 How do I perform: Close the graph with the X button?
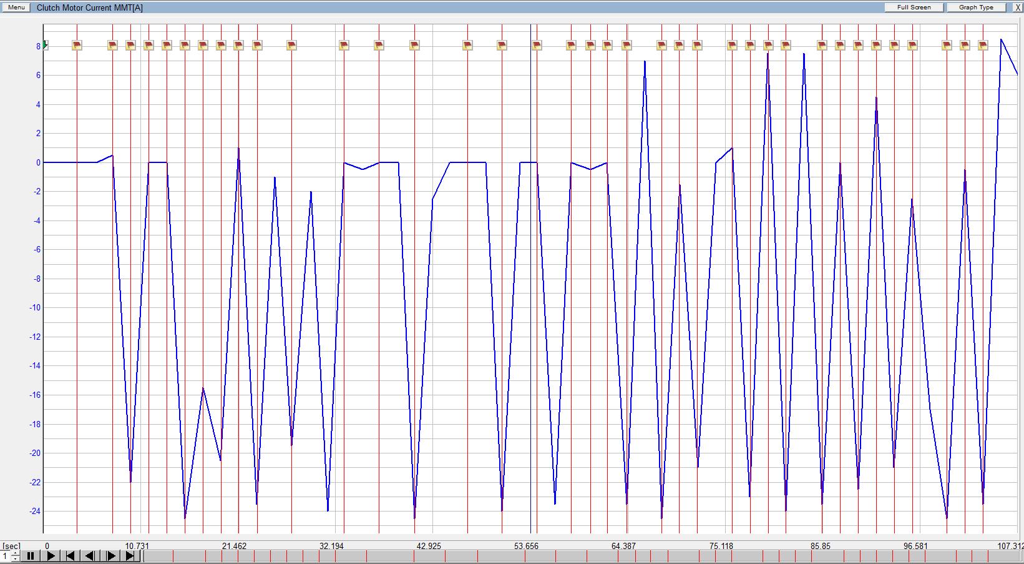click(1018, 7)
